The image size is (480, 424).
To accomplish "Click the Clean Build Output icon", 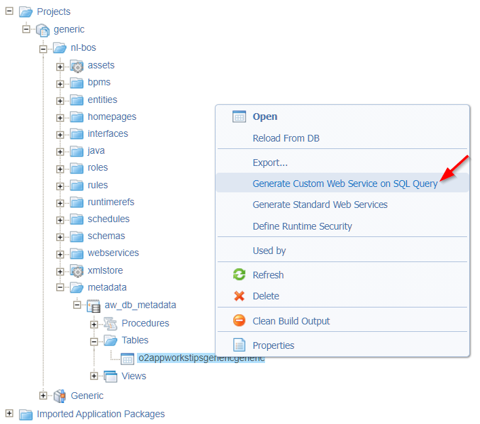I will pyautogui.click(x=239, y=321).
